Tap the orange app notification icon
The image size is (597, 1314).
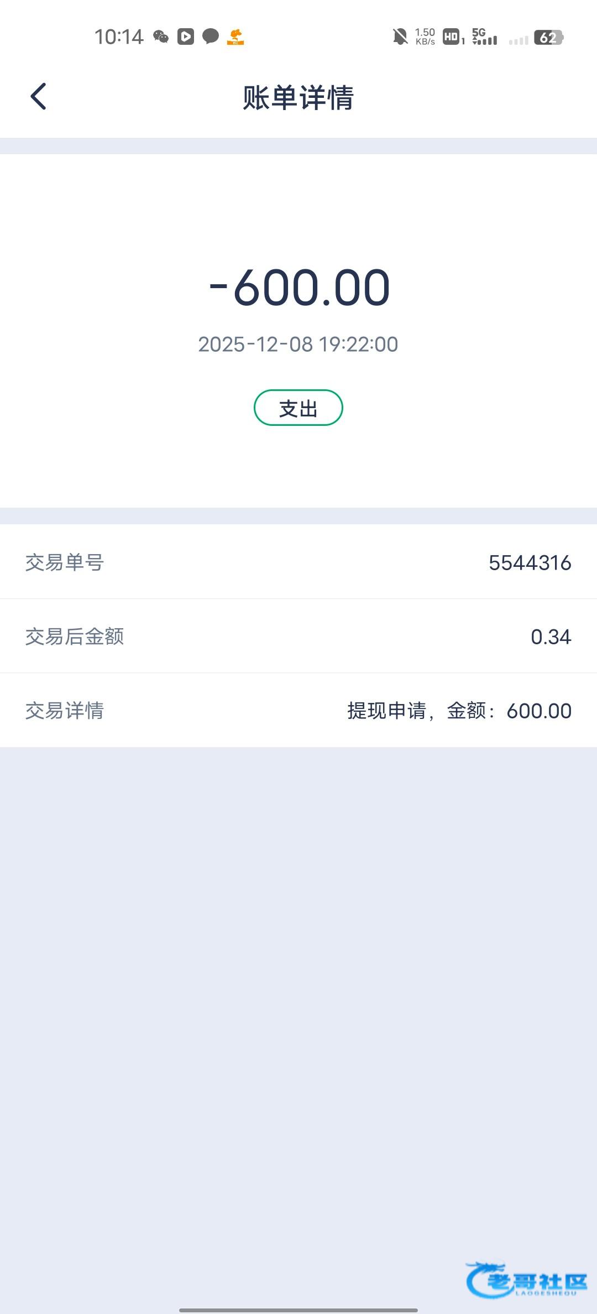[x=235, y=36]
